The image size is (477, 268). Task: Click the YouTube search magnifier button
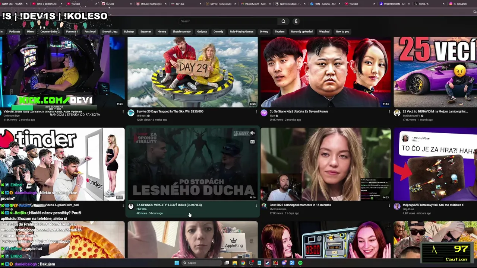[x=284, y=21]
